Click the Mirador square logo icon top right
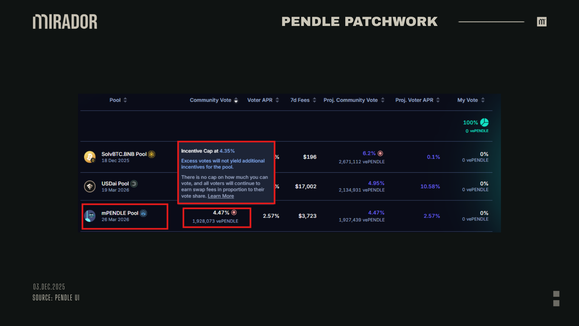 click(x=542, y=22)
